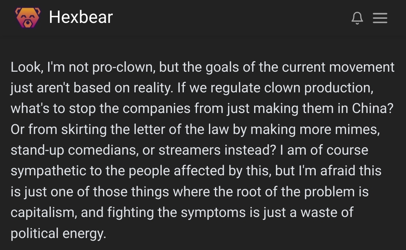This screenshot has width=406, height=250.
Task: Click the word "companies" in the post
Action: tap(156, 108)
